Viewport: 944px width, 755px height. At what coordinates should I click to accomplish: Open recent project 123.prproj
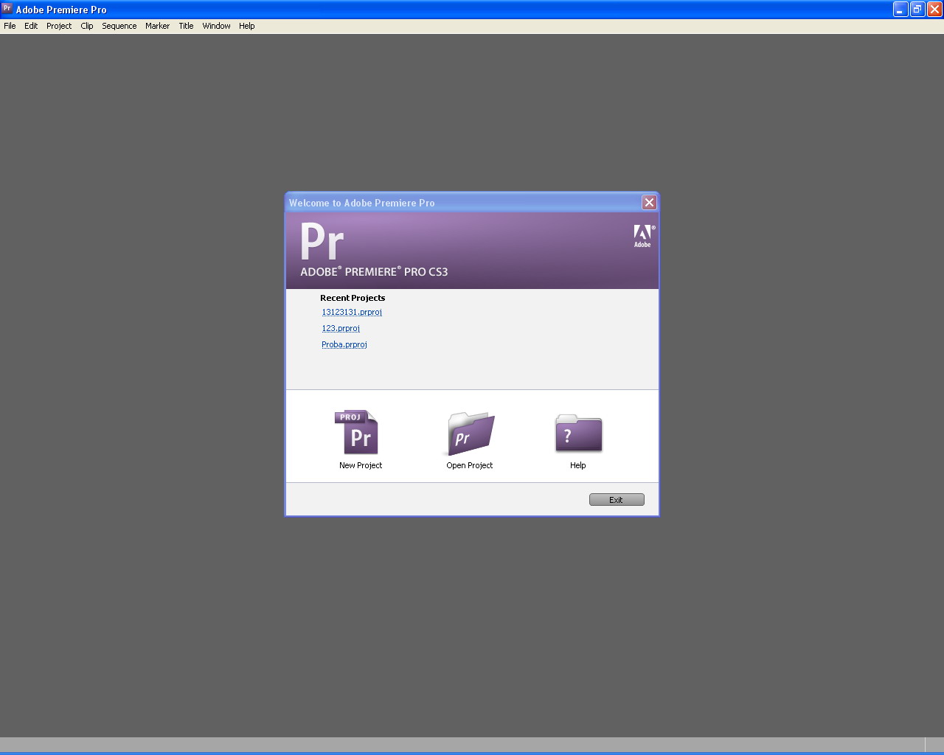point(341,328)
